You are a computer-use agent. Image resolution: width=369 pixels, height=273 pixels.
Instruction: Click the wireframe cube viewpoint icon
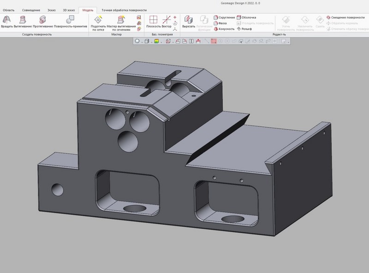pyautogui.click(x=168, y=41)
